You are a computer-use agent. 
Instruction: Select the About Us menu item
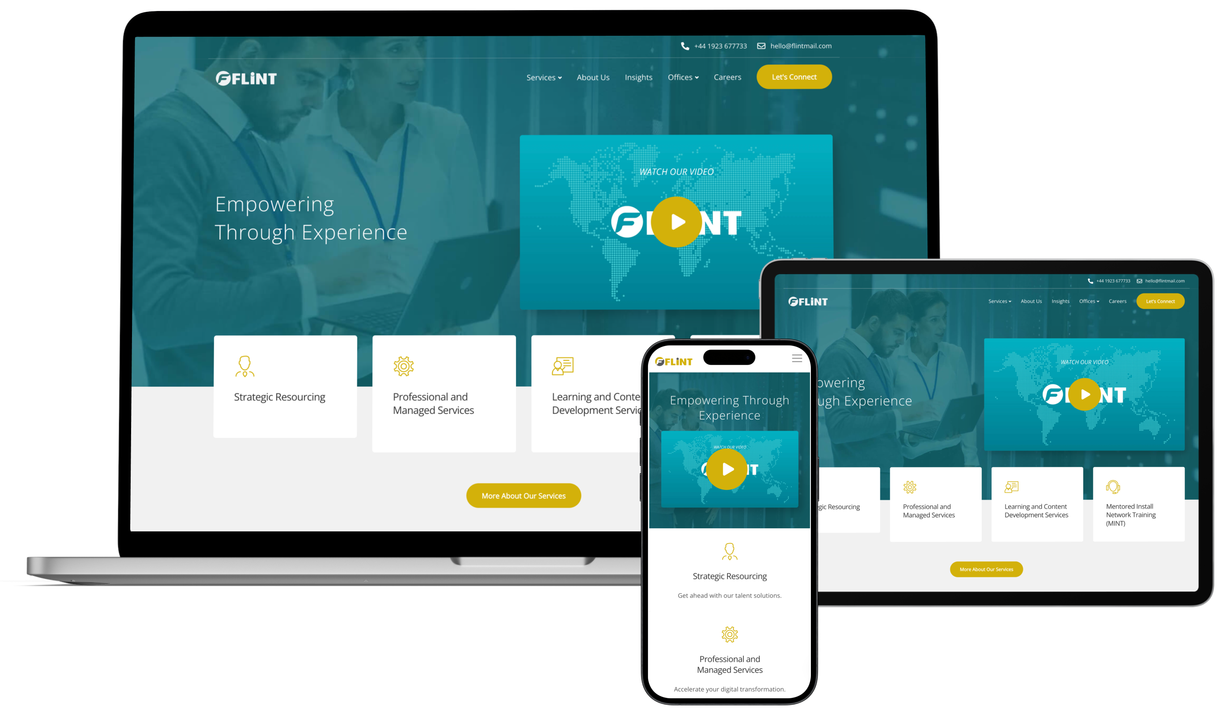(x=594, y=78)
